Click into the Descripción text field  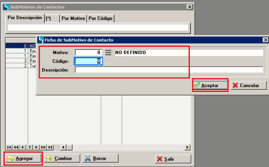coord(169,70)
